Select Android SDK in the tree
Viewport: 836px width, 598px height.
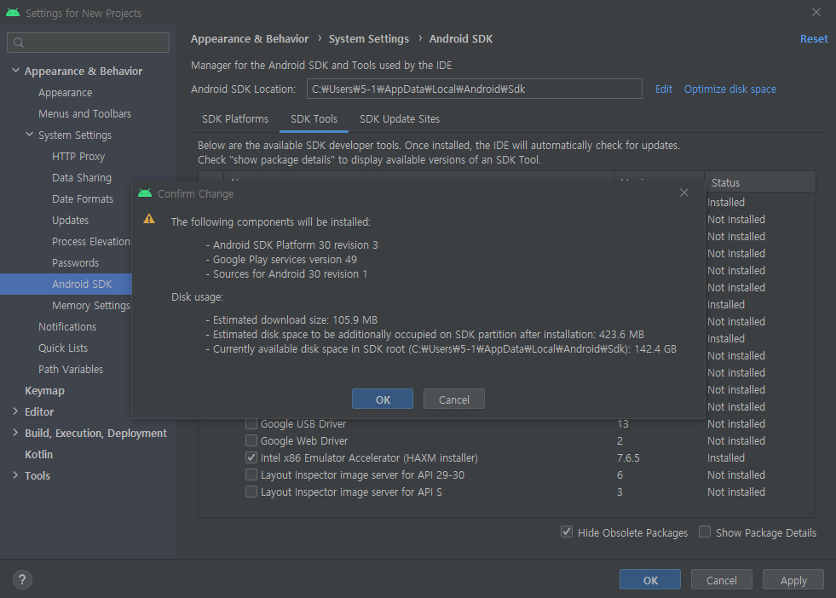point(82,284)
